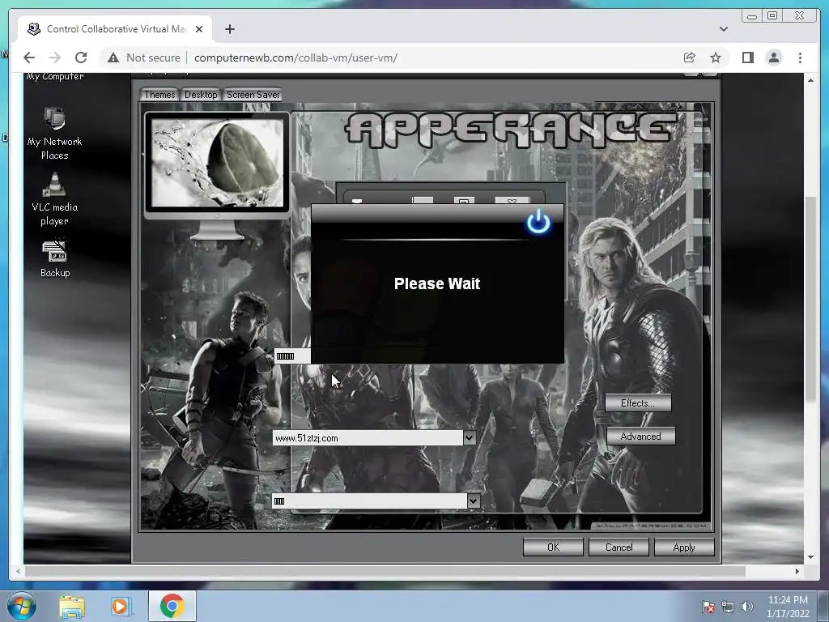Open My Network Places desktop icon
829x622 pixels.
point(54,132)
